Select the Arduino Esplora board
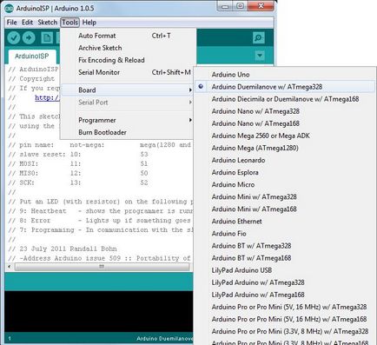Screen dimensions: 377x345 (285, 172)
